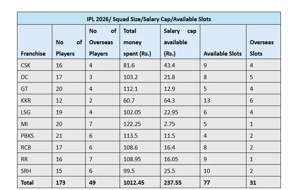Viewport: 296px width, 190px height.
Task: Select the KKR franchise cell
Action: tap(26, 101)
